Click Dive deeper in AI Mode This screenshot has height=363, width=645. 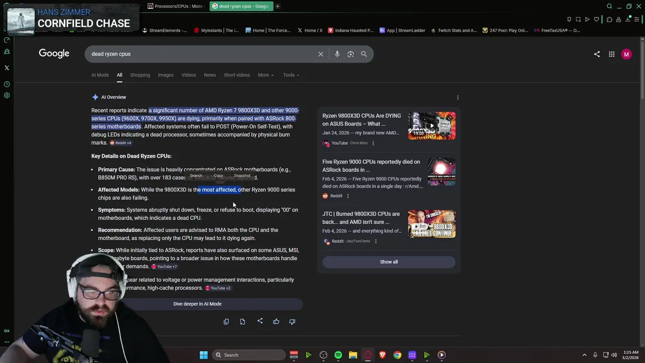[197, 304]
